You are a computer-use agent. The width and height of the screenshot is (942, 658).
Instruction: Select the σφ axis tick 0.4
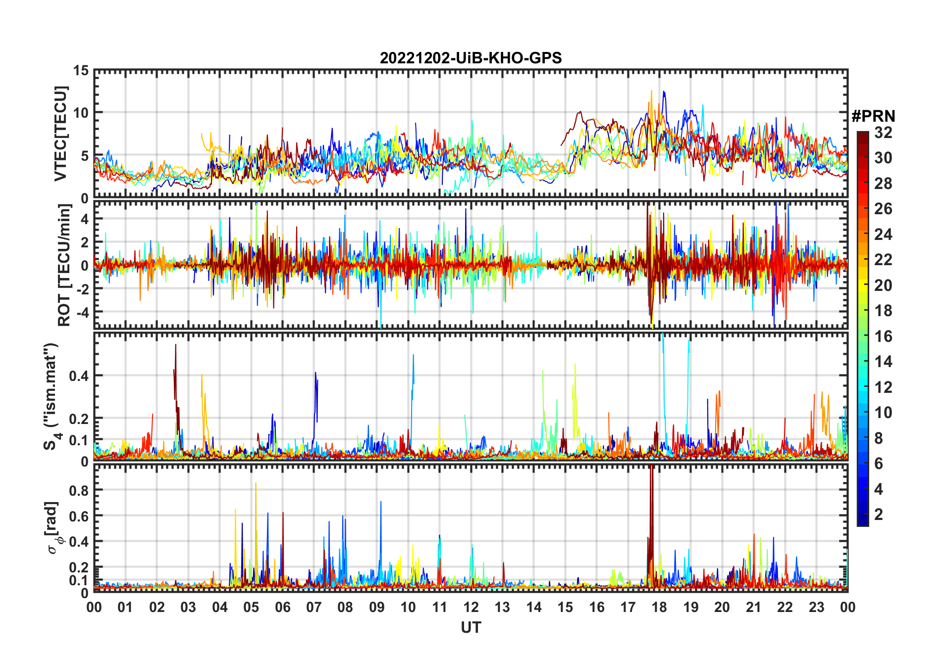click(79, 542)
